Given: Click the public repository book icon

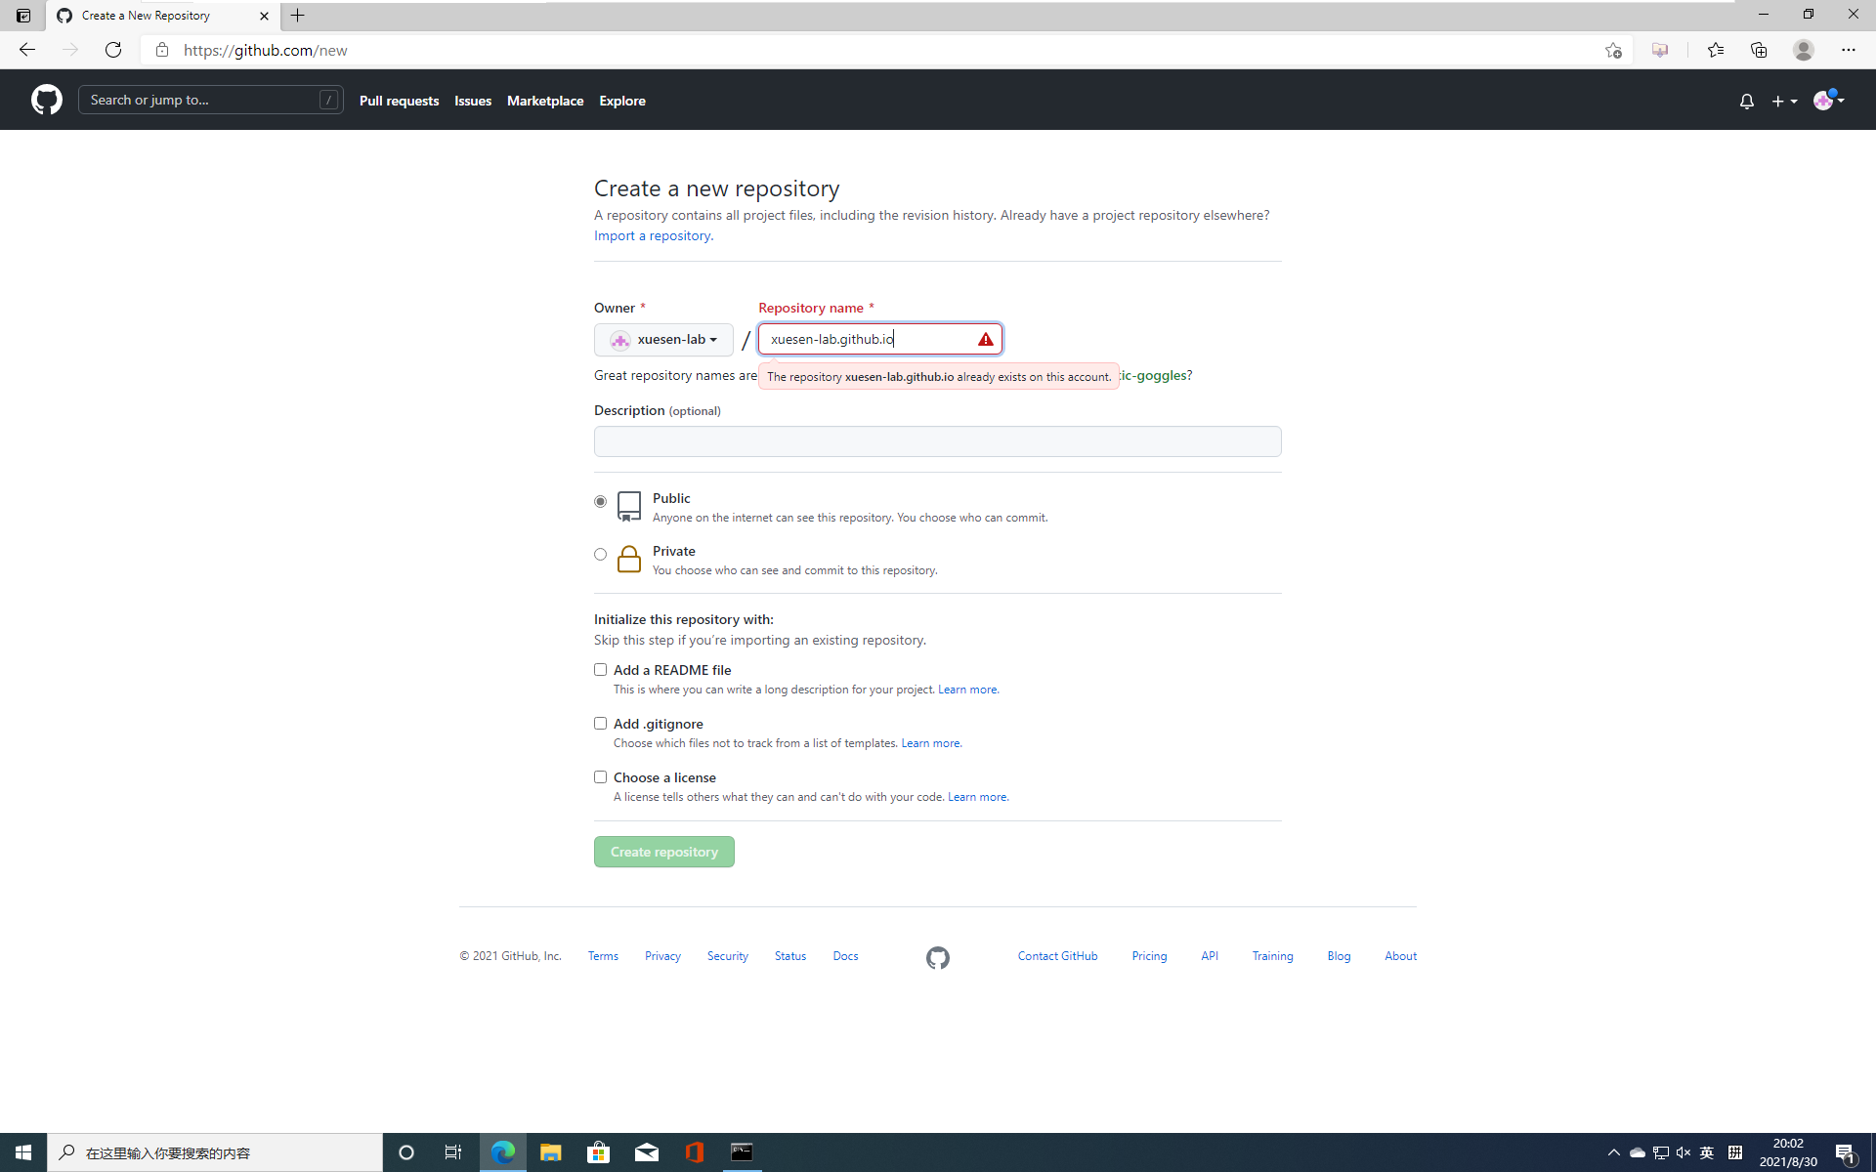Looking at the screenshot, I should 629,506.
